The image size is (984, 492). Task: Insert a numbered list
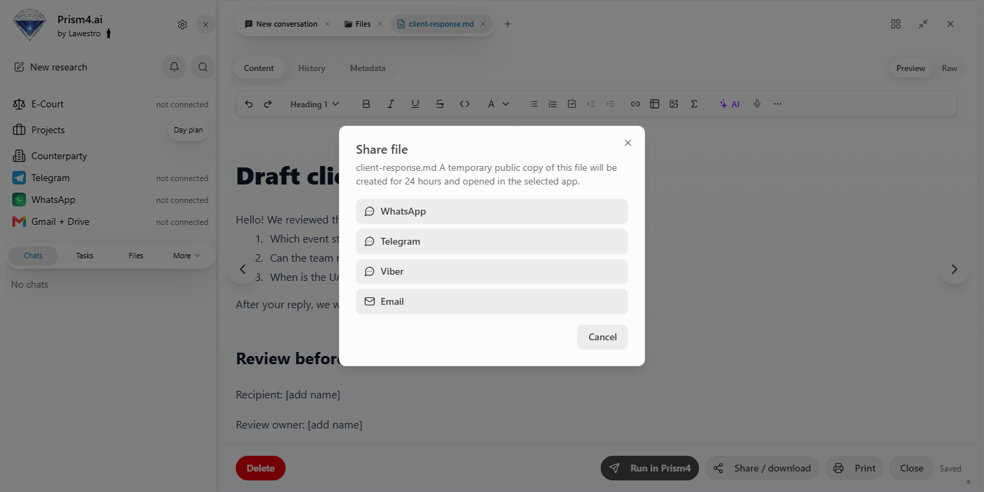(553, 104)
